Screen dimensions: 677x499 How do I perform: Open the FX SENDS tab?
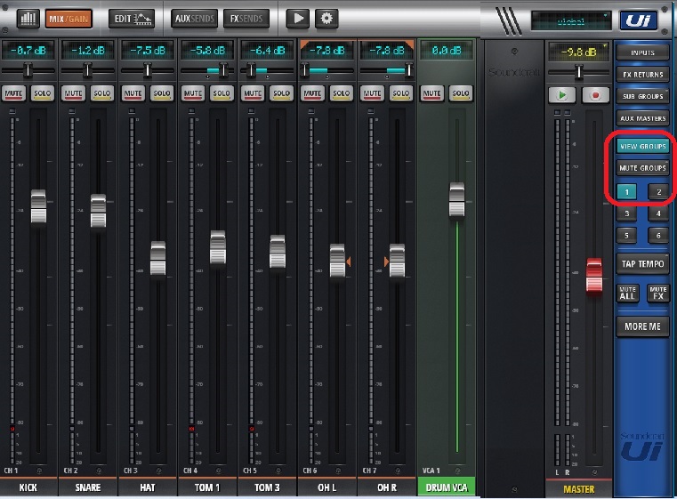[246, 19]
